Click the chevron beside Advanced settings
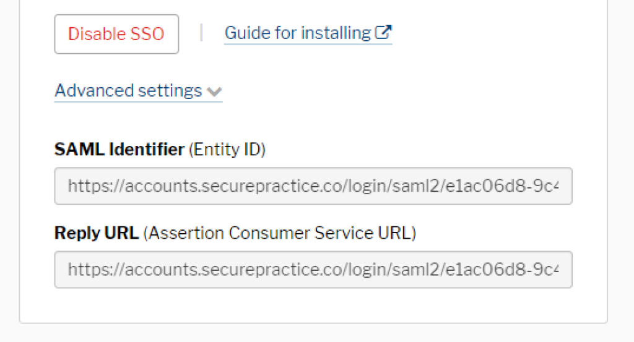This screenshot has height=342, width=634. point(214,92)
